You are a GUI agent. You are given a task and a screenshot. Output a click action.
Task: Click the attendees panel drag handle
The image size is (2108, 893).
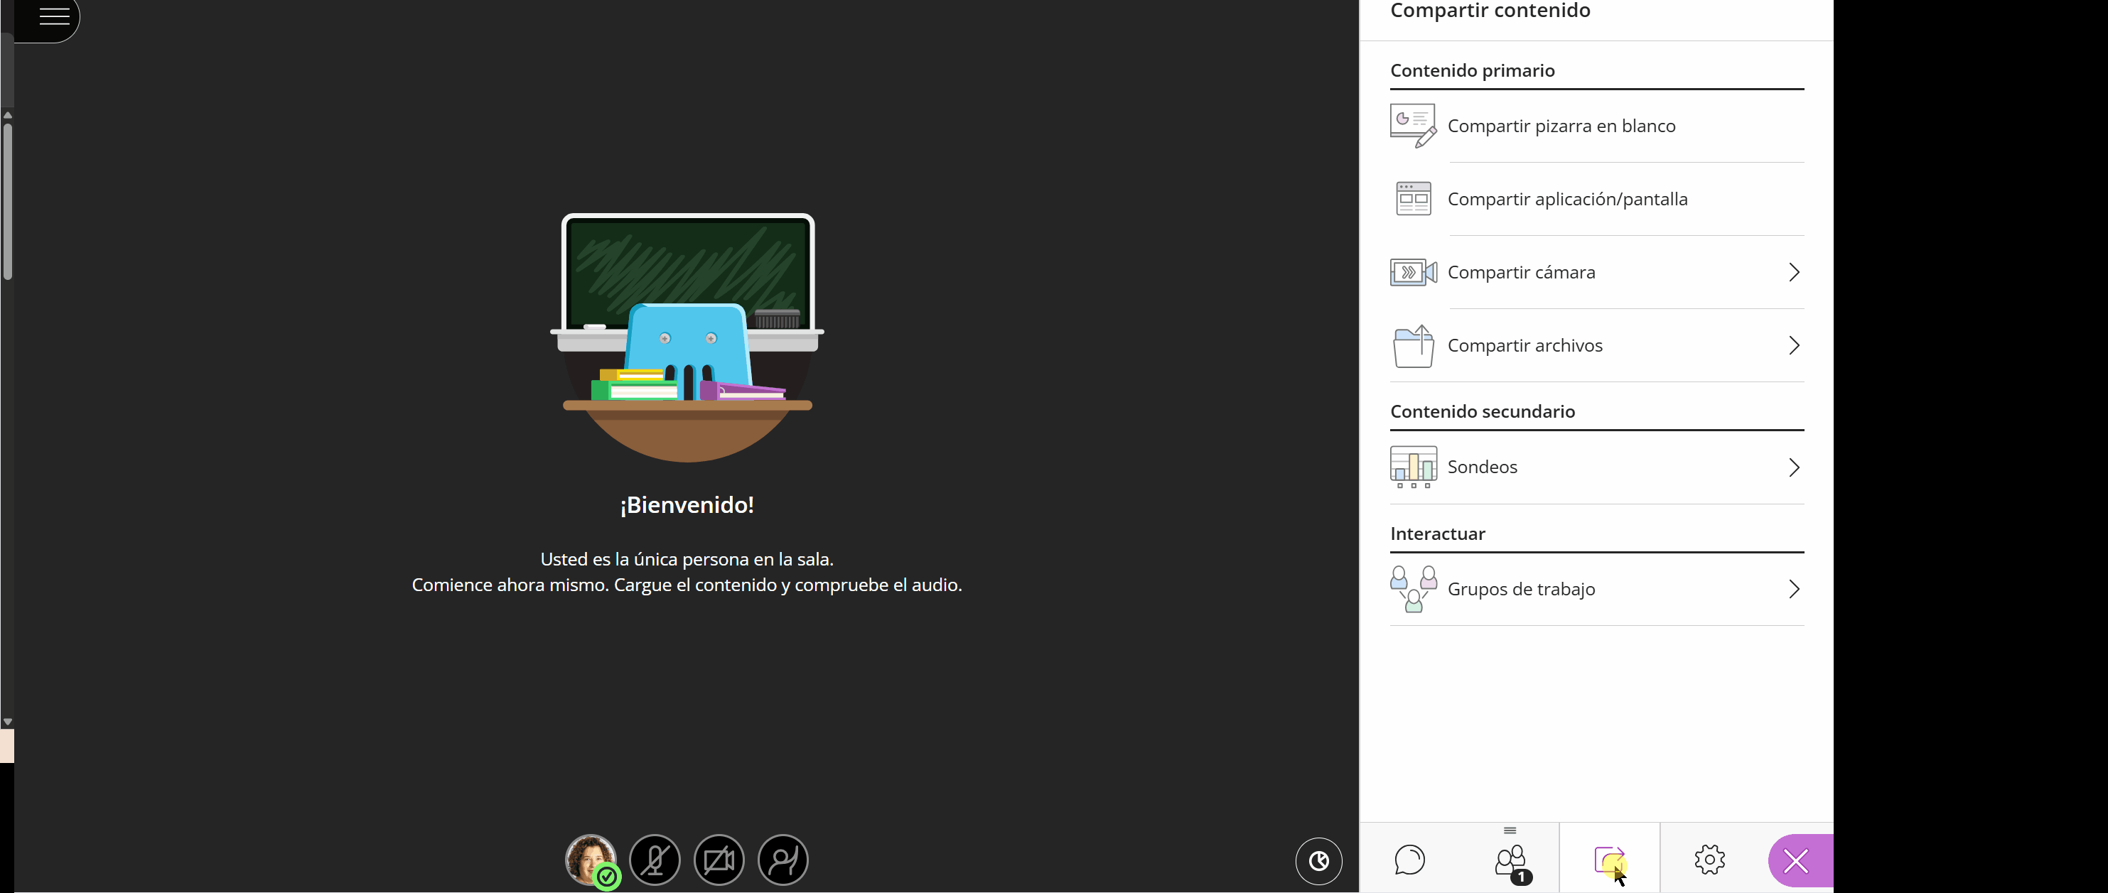tap(1510, 830)
